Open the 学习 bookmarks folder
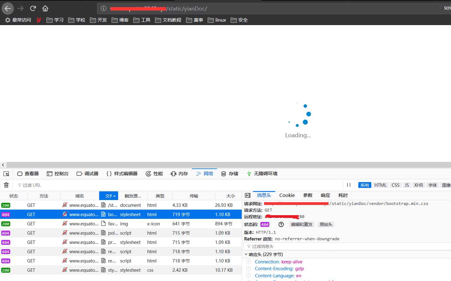Image resolution: width=451 pixels, height=281 pixels. pos(55,20)
